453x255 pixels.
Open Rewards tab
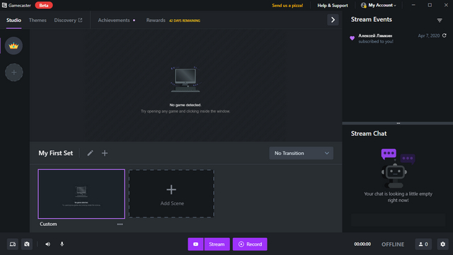[x=156, y=21]
